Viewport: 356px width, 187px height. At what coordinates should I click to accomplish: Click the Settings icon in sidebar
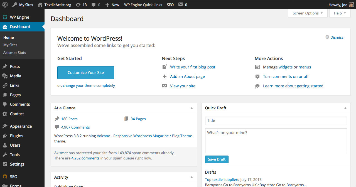(x=5, y=164)
